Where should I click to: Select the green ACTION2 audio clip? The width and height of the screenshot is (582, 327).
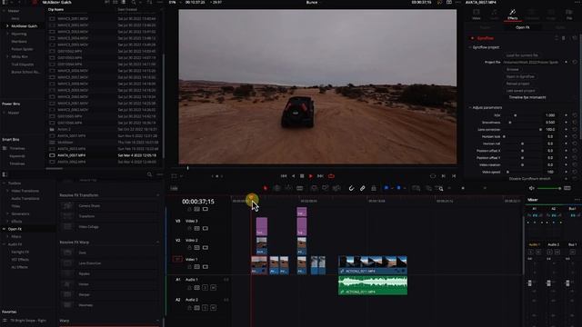click(x=373, y=285)
